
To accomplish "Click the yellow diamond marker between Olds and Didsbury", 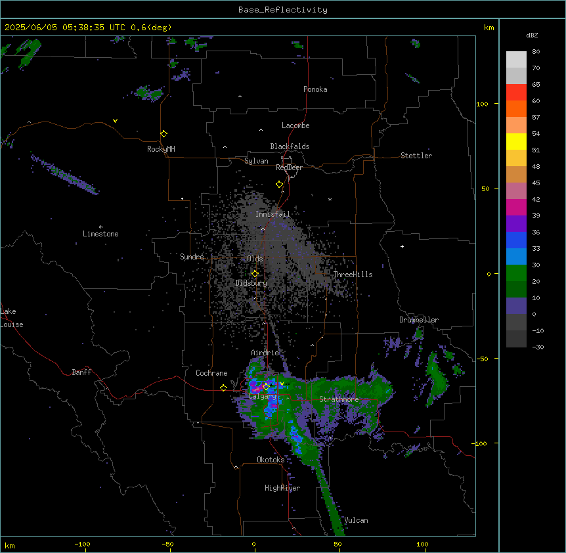I will point(255,274).
